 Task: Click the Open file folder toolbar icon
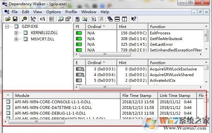8,19
